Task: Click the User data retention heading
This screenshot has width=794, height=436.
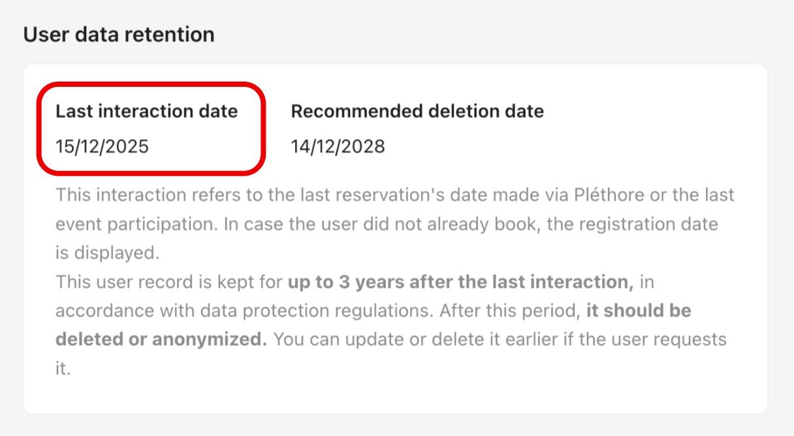Action: pos(119,34)
